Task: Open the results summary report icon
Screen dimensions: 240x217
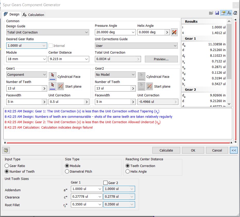Action: coord(235,13)
